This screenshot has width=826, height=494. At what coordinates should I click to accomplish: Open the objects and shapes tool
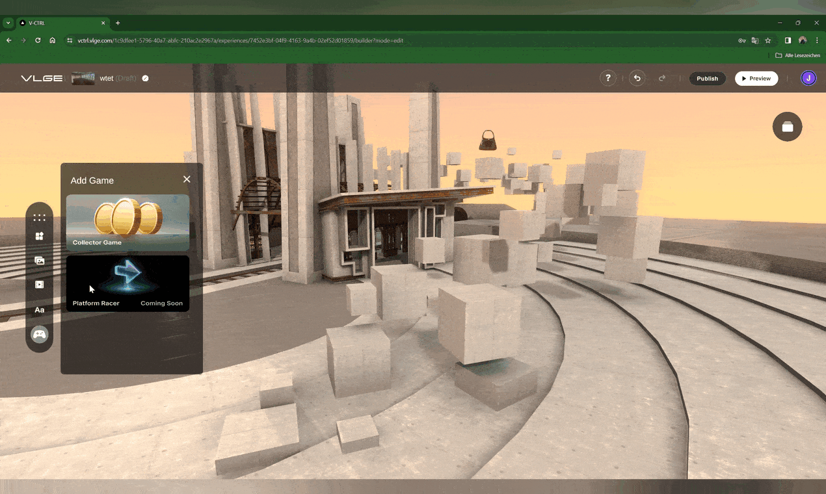[x=40, y=236]
